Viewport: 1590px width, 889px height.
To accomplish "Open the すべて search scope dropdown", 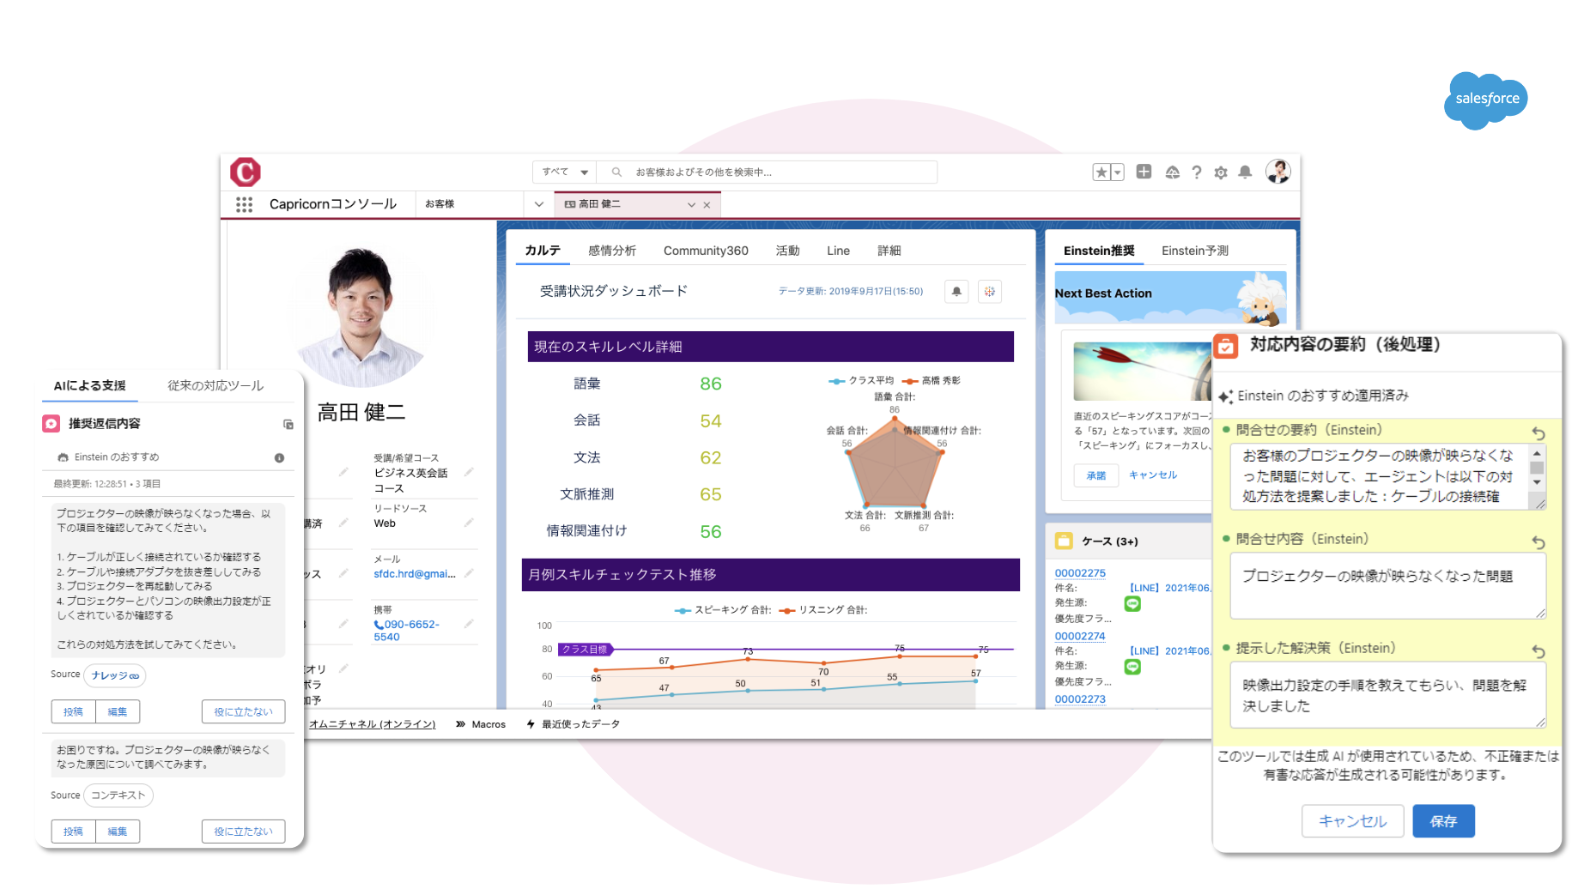I will click(x=564, y=172).
